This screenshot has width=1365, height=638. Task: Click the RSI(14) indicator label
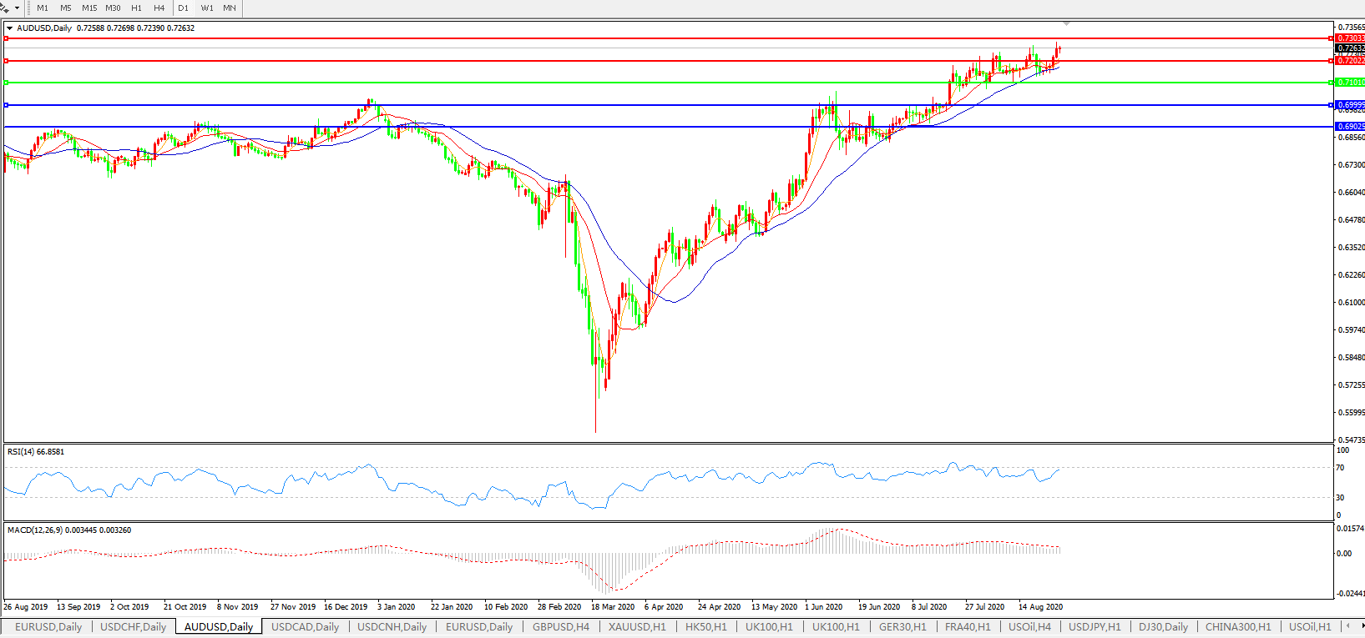[36, 452]
